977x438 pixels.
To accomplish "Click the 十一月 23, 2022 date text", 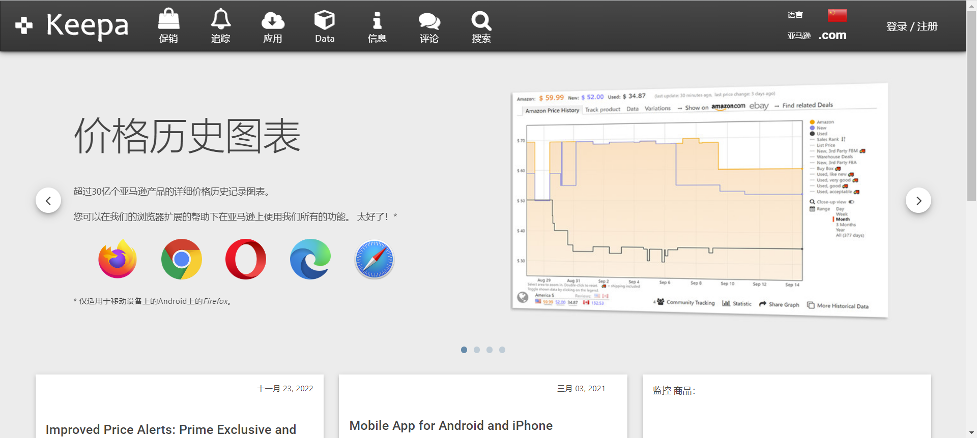I will [285, 389].
